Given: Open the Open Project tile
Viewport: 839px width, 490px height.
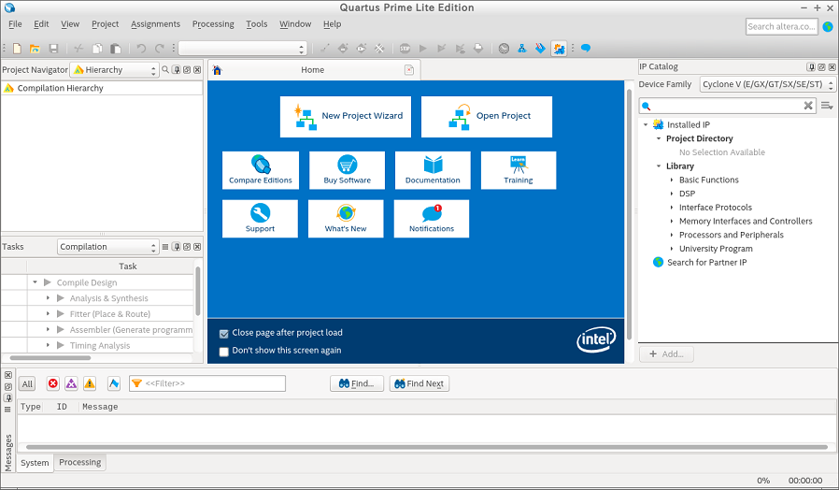Looking at the screenshot, I should pos(487,117).
